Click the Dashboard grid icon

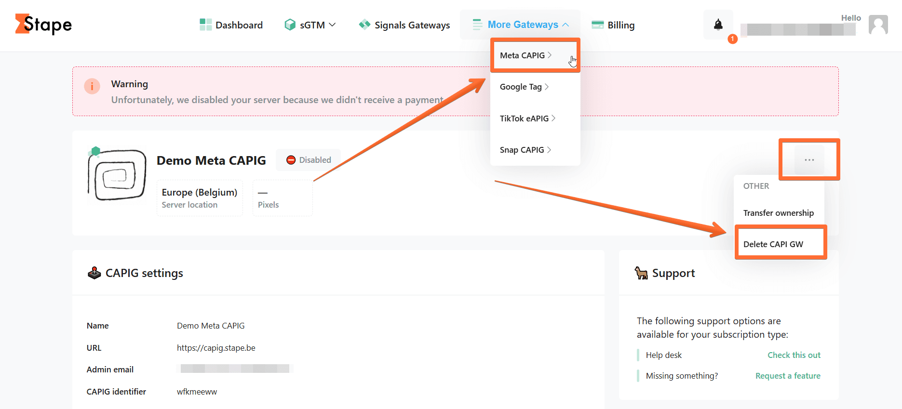point(206,25)
